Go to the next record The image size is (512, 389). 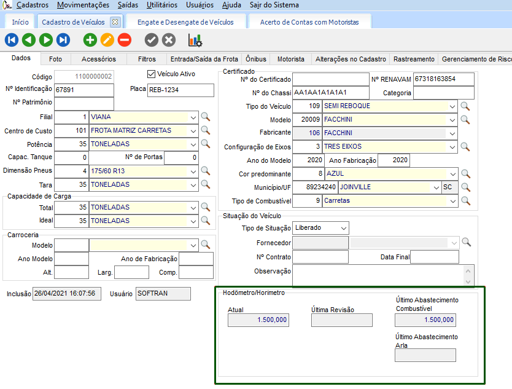tap(45, 41)
